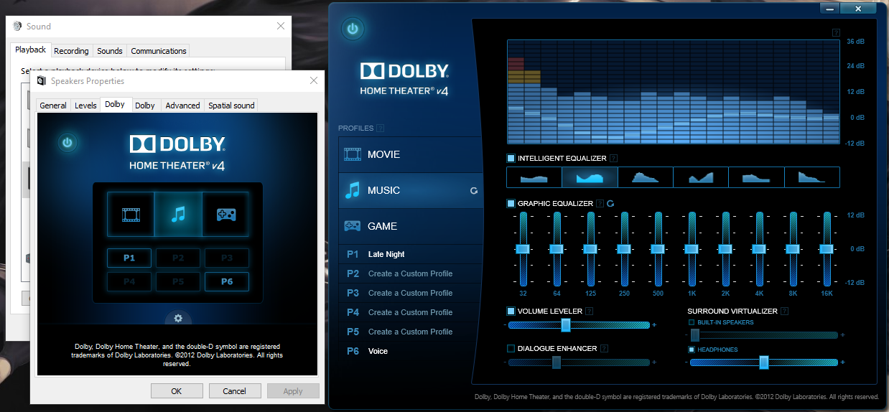
Task: Select fifth equalizer preset curve icon
Action: pos(756,177)
